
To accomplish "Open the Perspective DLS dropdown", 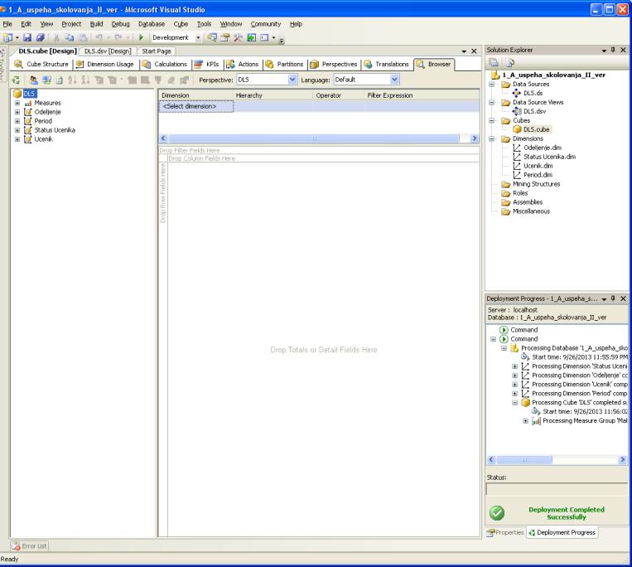I will point(292,80).
